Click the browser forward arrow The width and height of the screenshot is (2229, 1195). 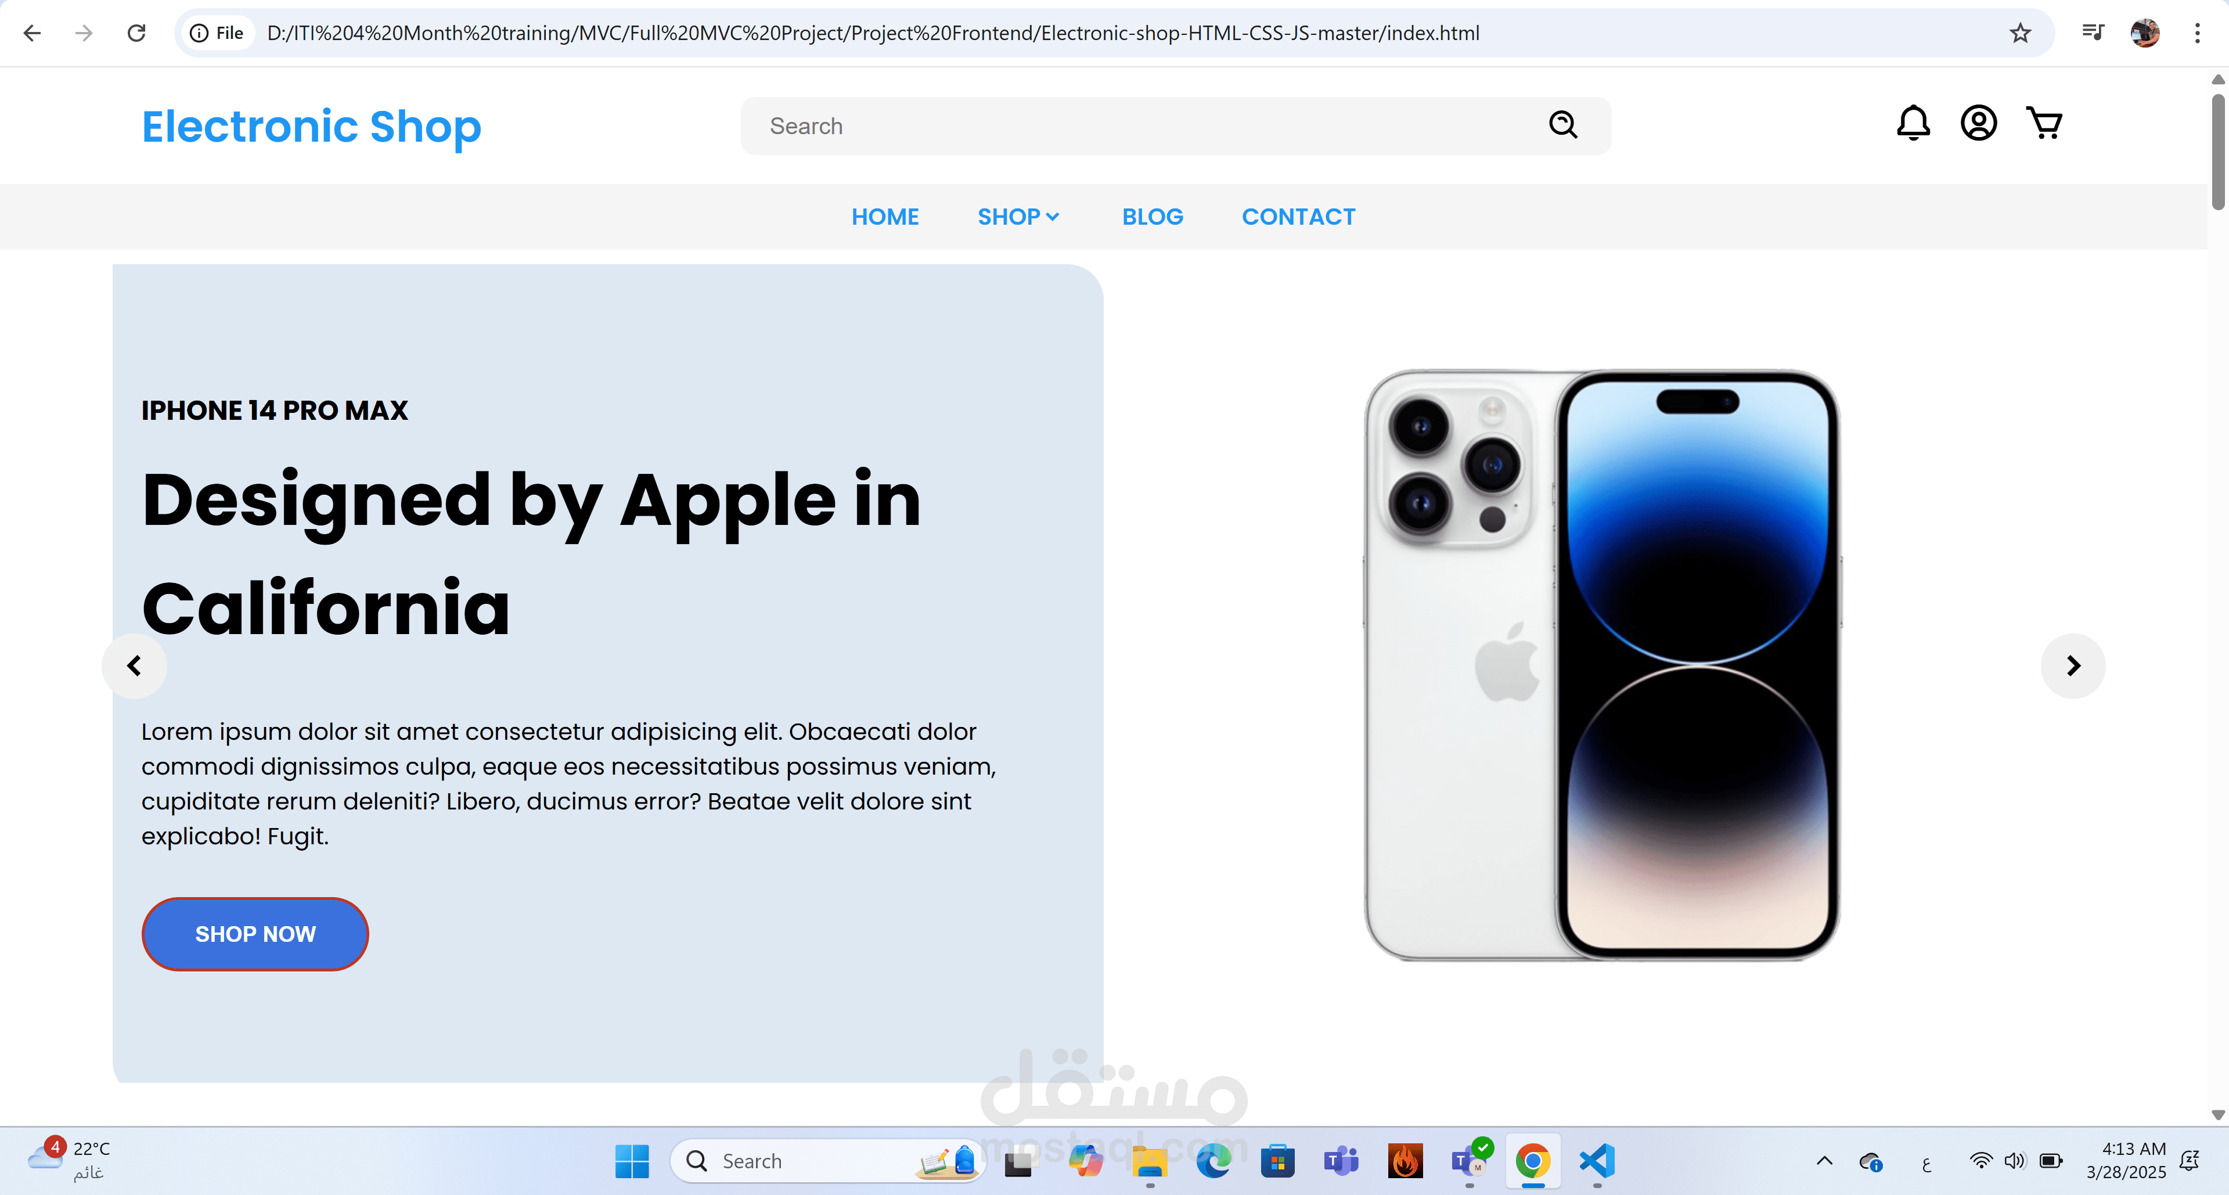click(x=84, y=33)
